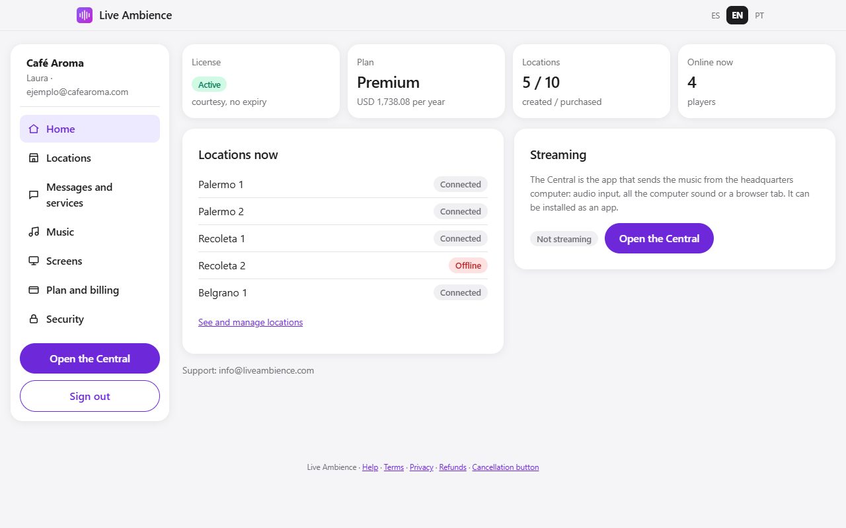Open the Central from Streaming card
846x528 pixels.
point(659,238)
